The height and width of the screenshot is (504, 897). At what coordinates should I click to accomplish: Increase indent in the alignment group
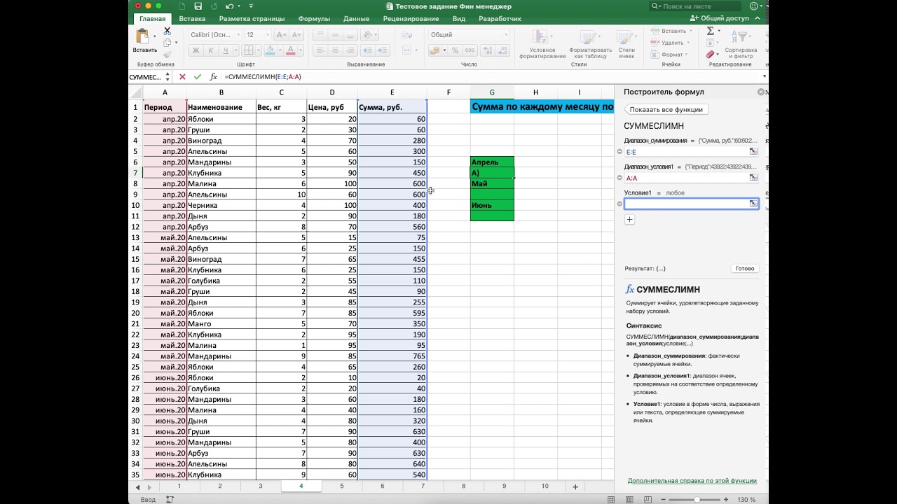[383, 50]
